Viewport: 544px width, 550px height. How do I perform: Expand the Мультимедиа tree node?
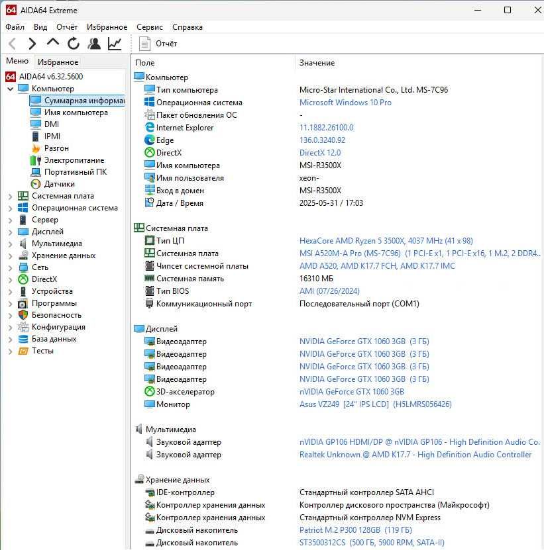[10, 244]
